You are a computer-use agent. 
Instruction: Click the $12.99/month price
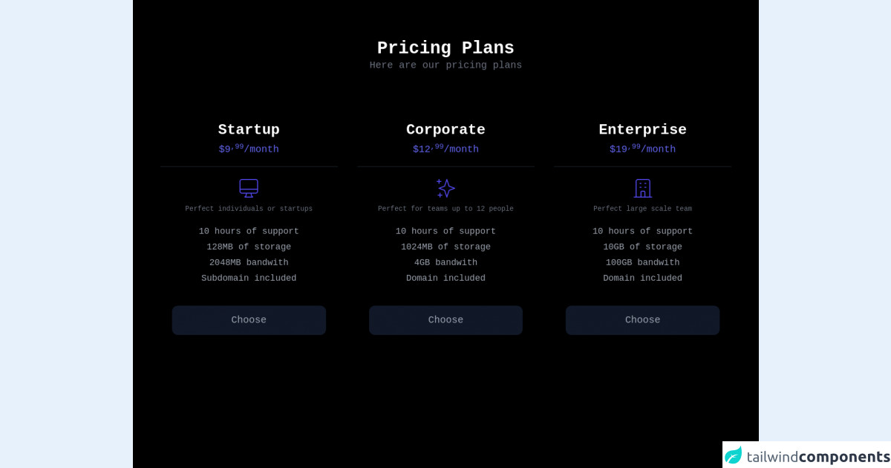446,149
